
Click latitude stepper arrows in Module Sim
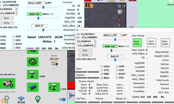point(95,41)
